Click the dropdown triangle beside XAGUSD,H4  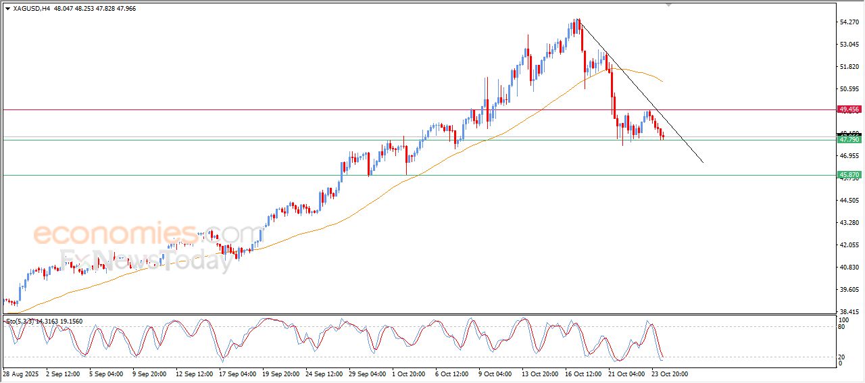(x=7, y=9)
